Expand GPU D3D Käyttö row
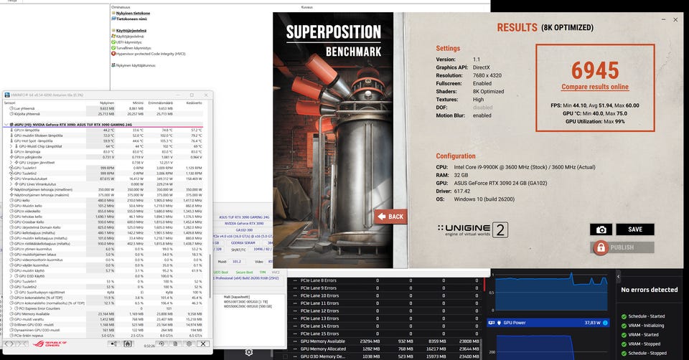The width and height of the screenshot is (689, 360). click(x=11, y=276)
